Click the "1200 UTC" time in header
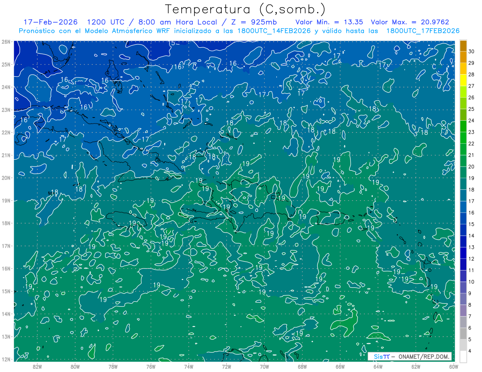Screen dimensions: 482x372 pyautogui.click(x=106, y=22)
